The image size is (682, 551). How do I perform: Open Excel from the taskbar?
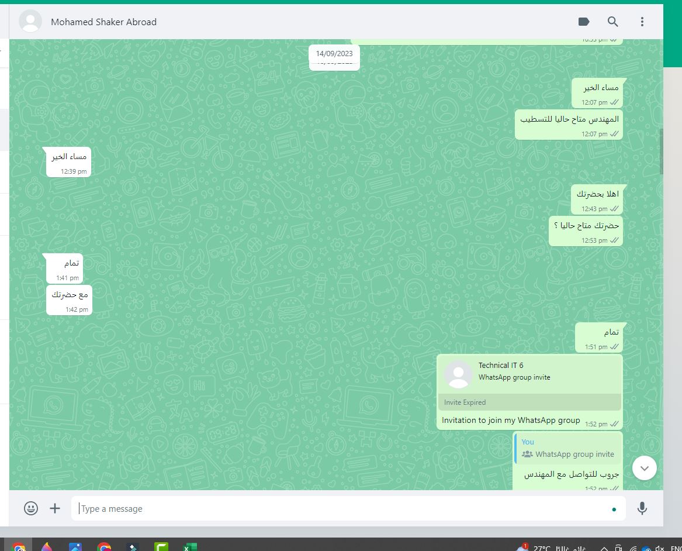[x=189, y=546]
